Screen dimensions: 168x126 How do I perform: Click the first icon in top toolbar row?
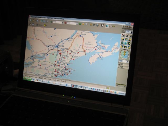[x=30, y=20]
